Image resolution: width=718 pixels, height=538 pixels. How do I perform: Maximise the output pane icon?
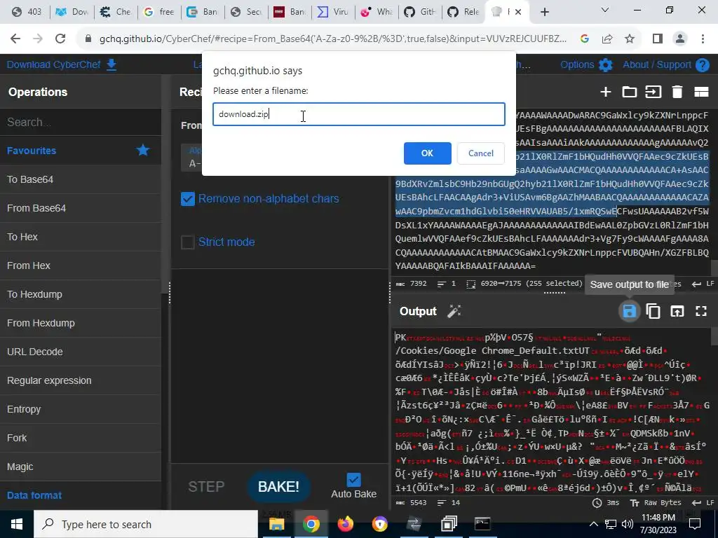[701, 312]
